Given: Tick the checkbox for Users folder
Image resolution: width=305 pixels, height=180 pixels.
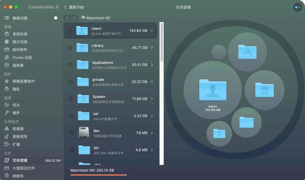Looking at the screenshot, I should [x=70, y=30].
